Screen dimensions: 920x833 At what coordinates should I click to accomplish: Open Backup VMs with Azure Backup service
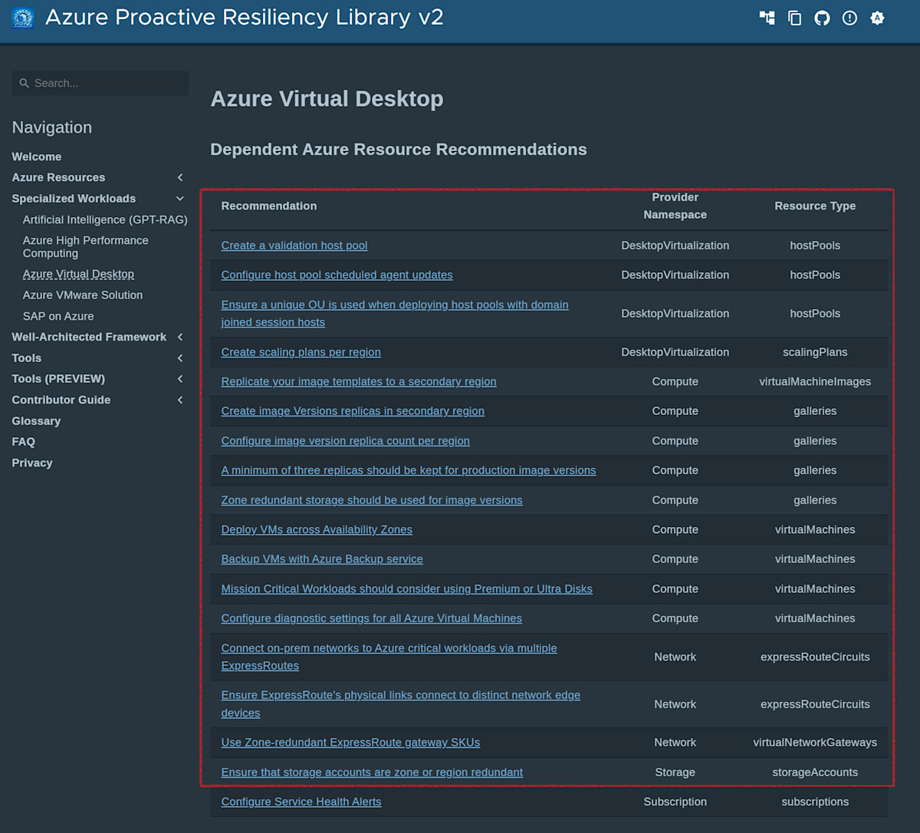click(x=322, y=559)
